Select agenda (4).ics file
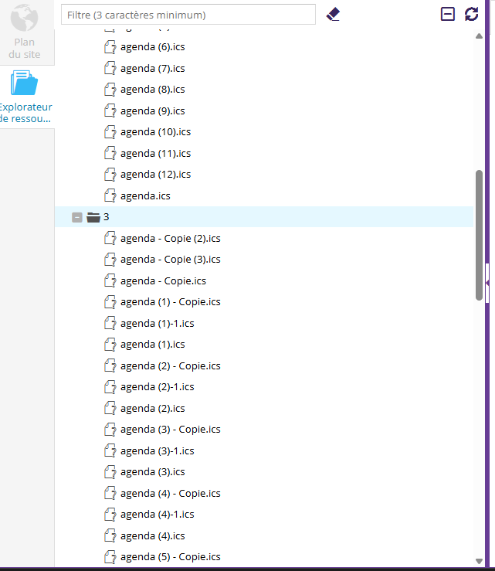Image resolution: width=495 pixels, height=571 pixels. [x=152, y=536]
